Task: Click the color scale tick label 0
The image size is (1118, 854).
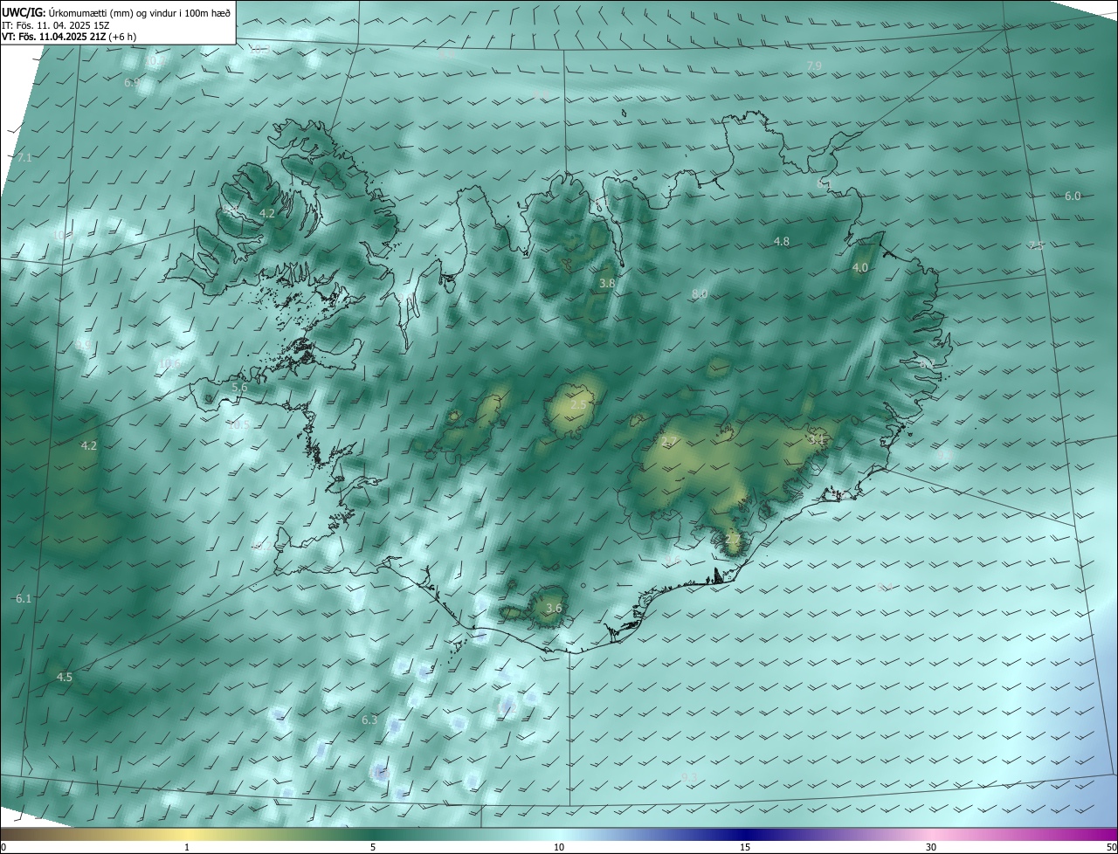Action: (x=3, y=847)
